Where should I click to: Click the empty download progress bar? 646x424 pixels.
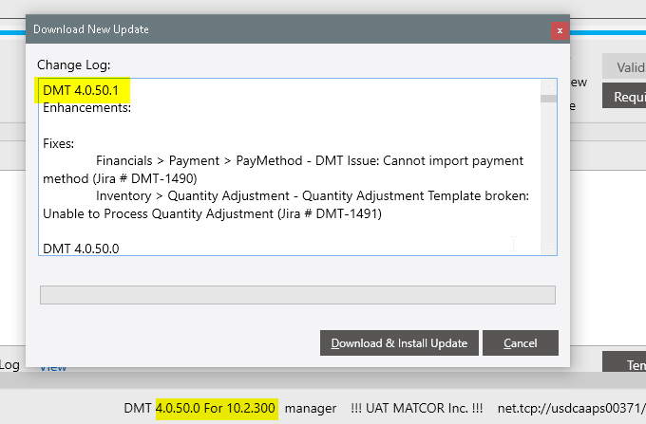click(x=297, y=295)
